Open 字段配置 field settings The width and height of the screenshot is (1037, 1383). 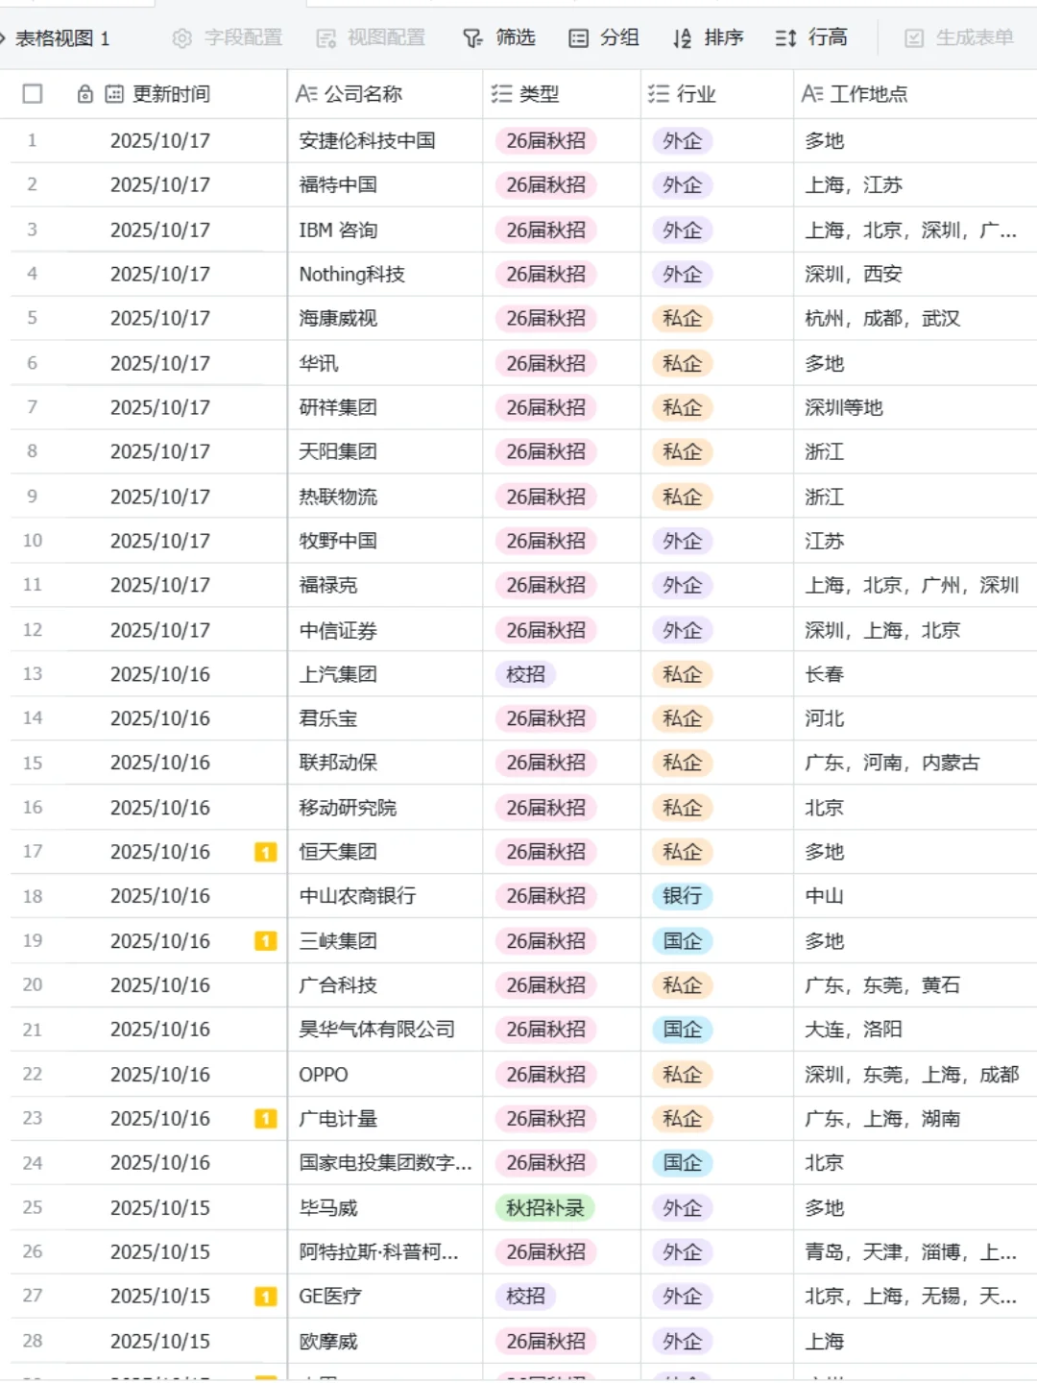228,37
